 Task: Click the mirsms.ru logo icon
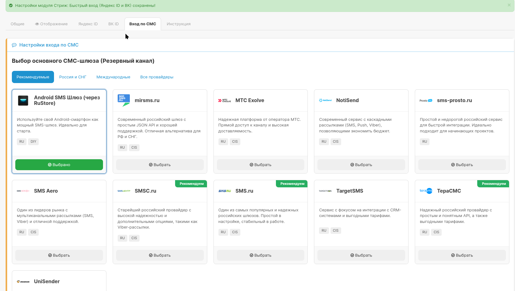point(124,101)
